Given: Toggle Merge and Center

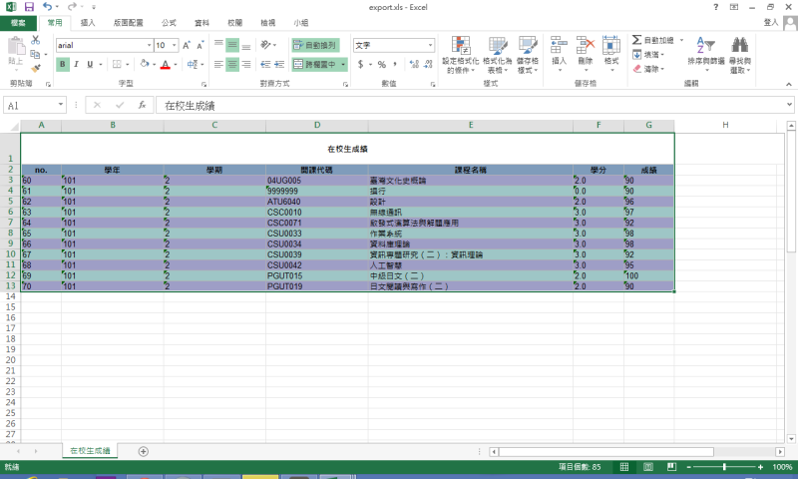Looking at the screenshot, I should [314, 64].
